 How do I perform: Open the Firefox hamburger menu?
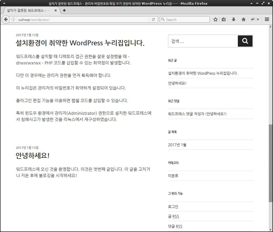267,19
